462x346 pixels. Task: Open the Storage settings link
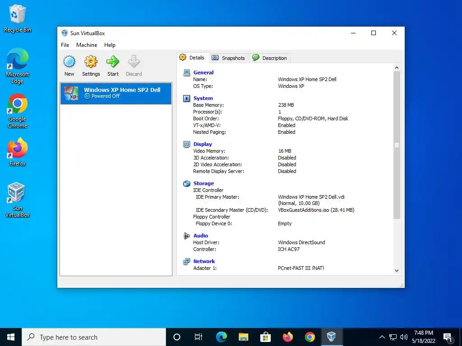tap(203, 184)
